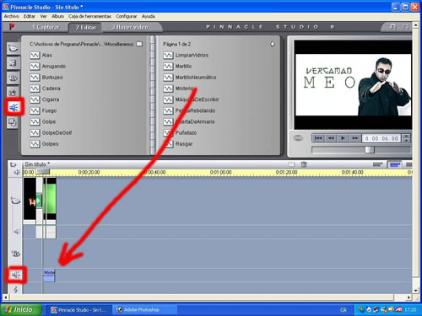Open the titles album tab
422x316 pixels.
[x=14, y=78]
